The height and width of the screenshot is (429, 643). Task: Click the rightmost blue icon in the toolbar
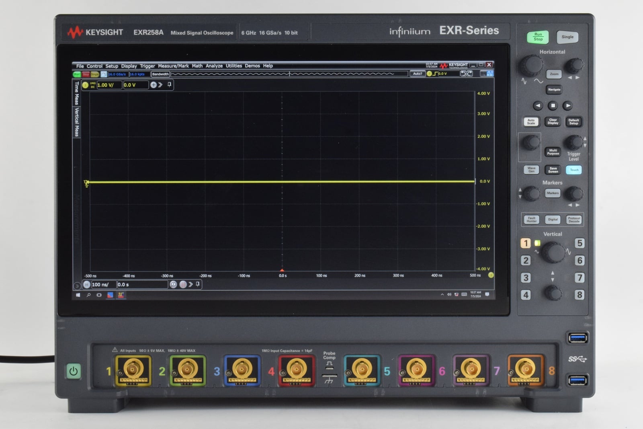489,74
